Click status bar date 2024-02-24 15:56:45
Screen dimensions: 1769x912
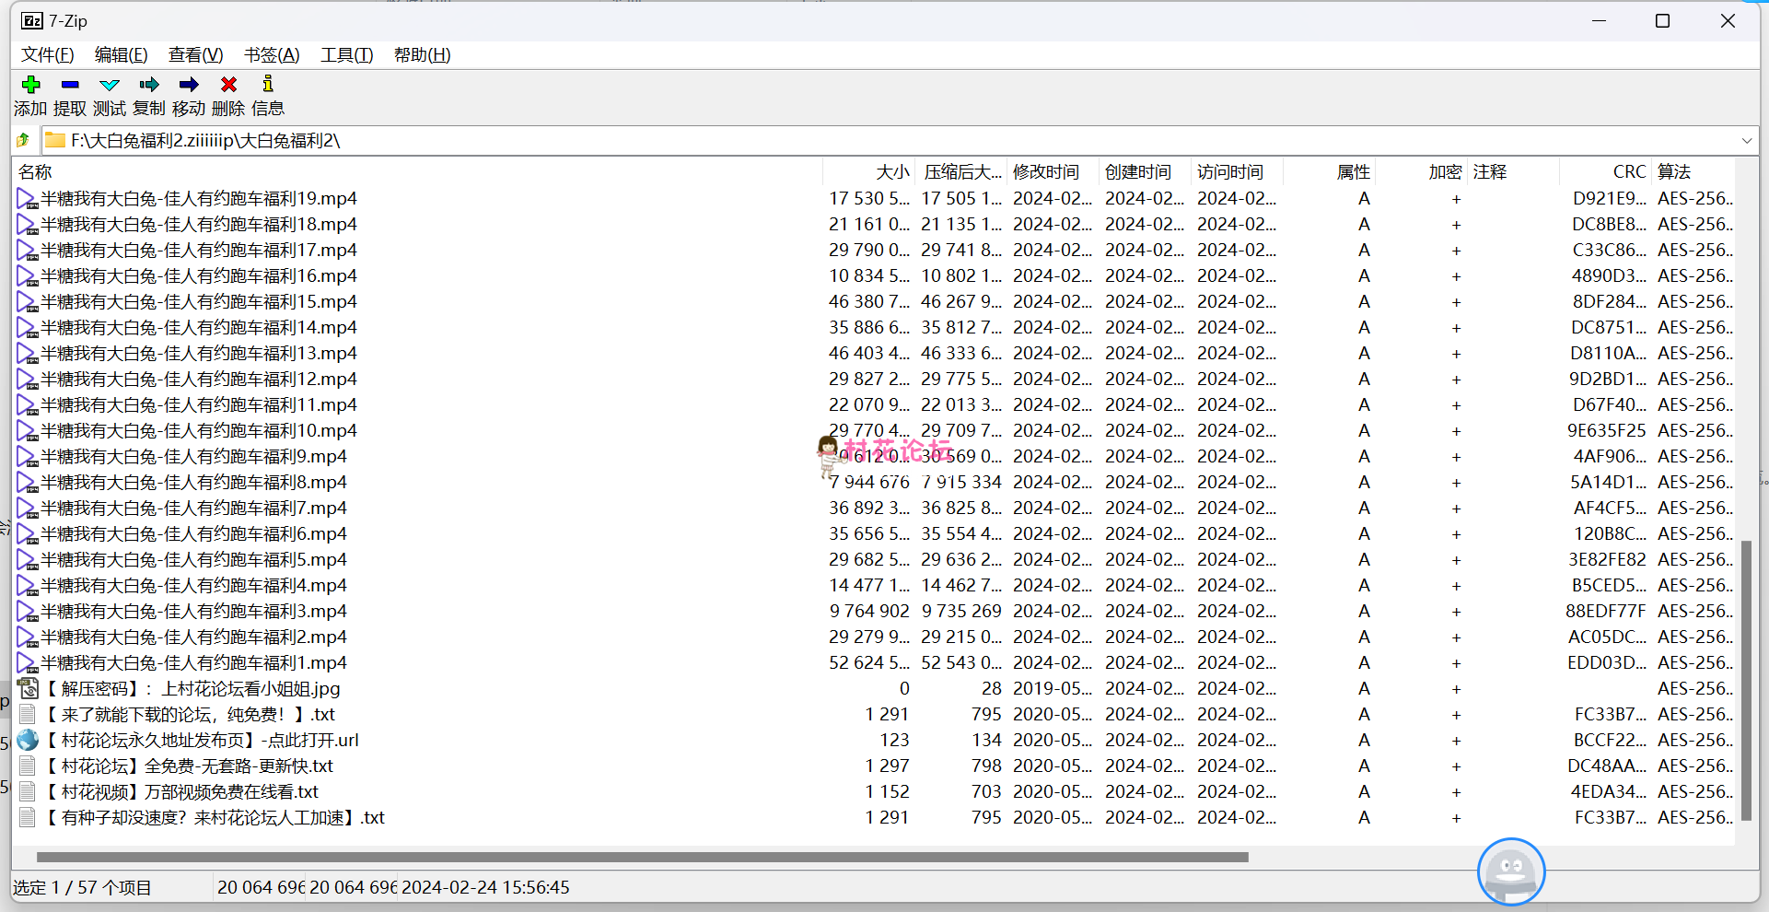[485, 887]
